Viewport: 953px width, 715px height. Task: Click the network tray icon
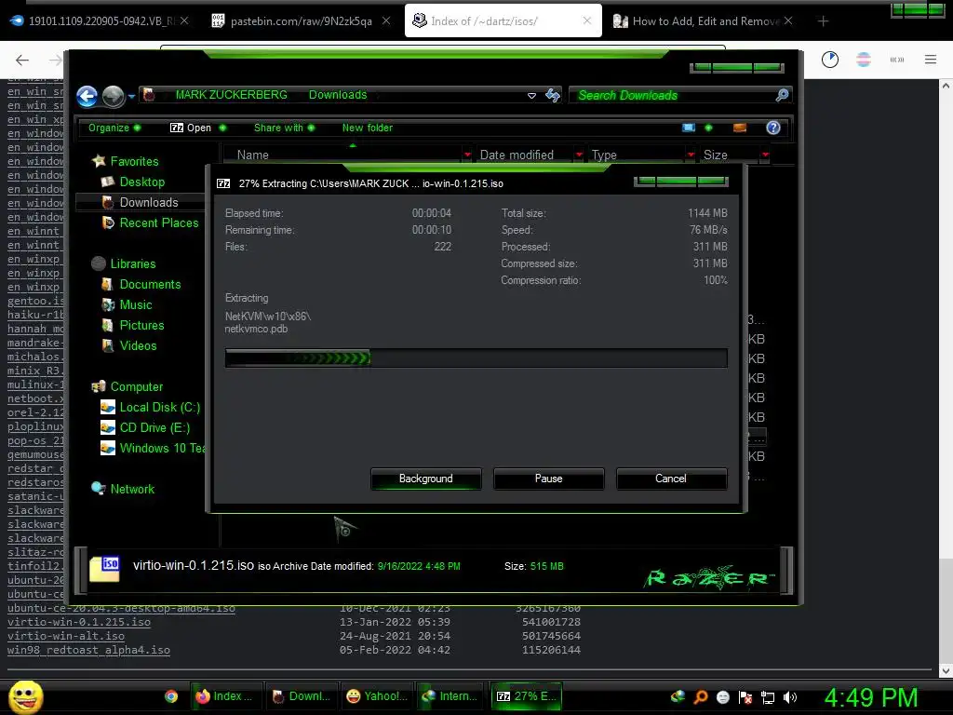point(768,697)
